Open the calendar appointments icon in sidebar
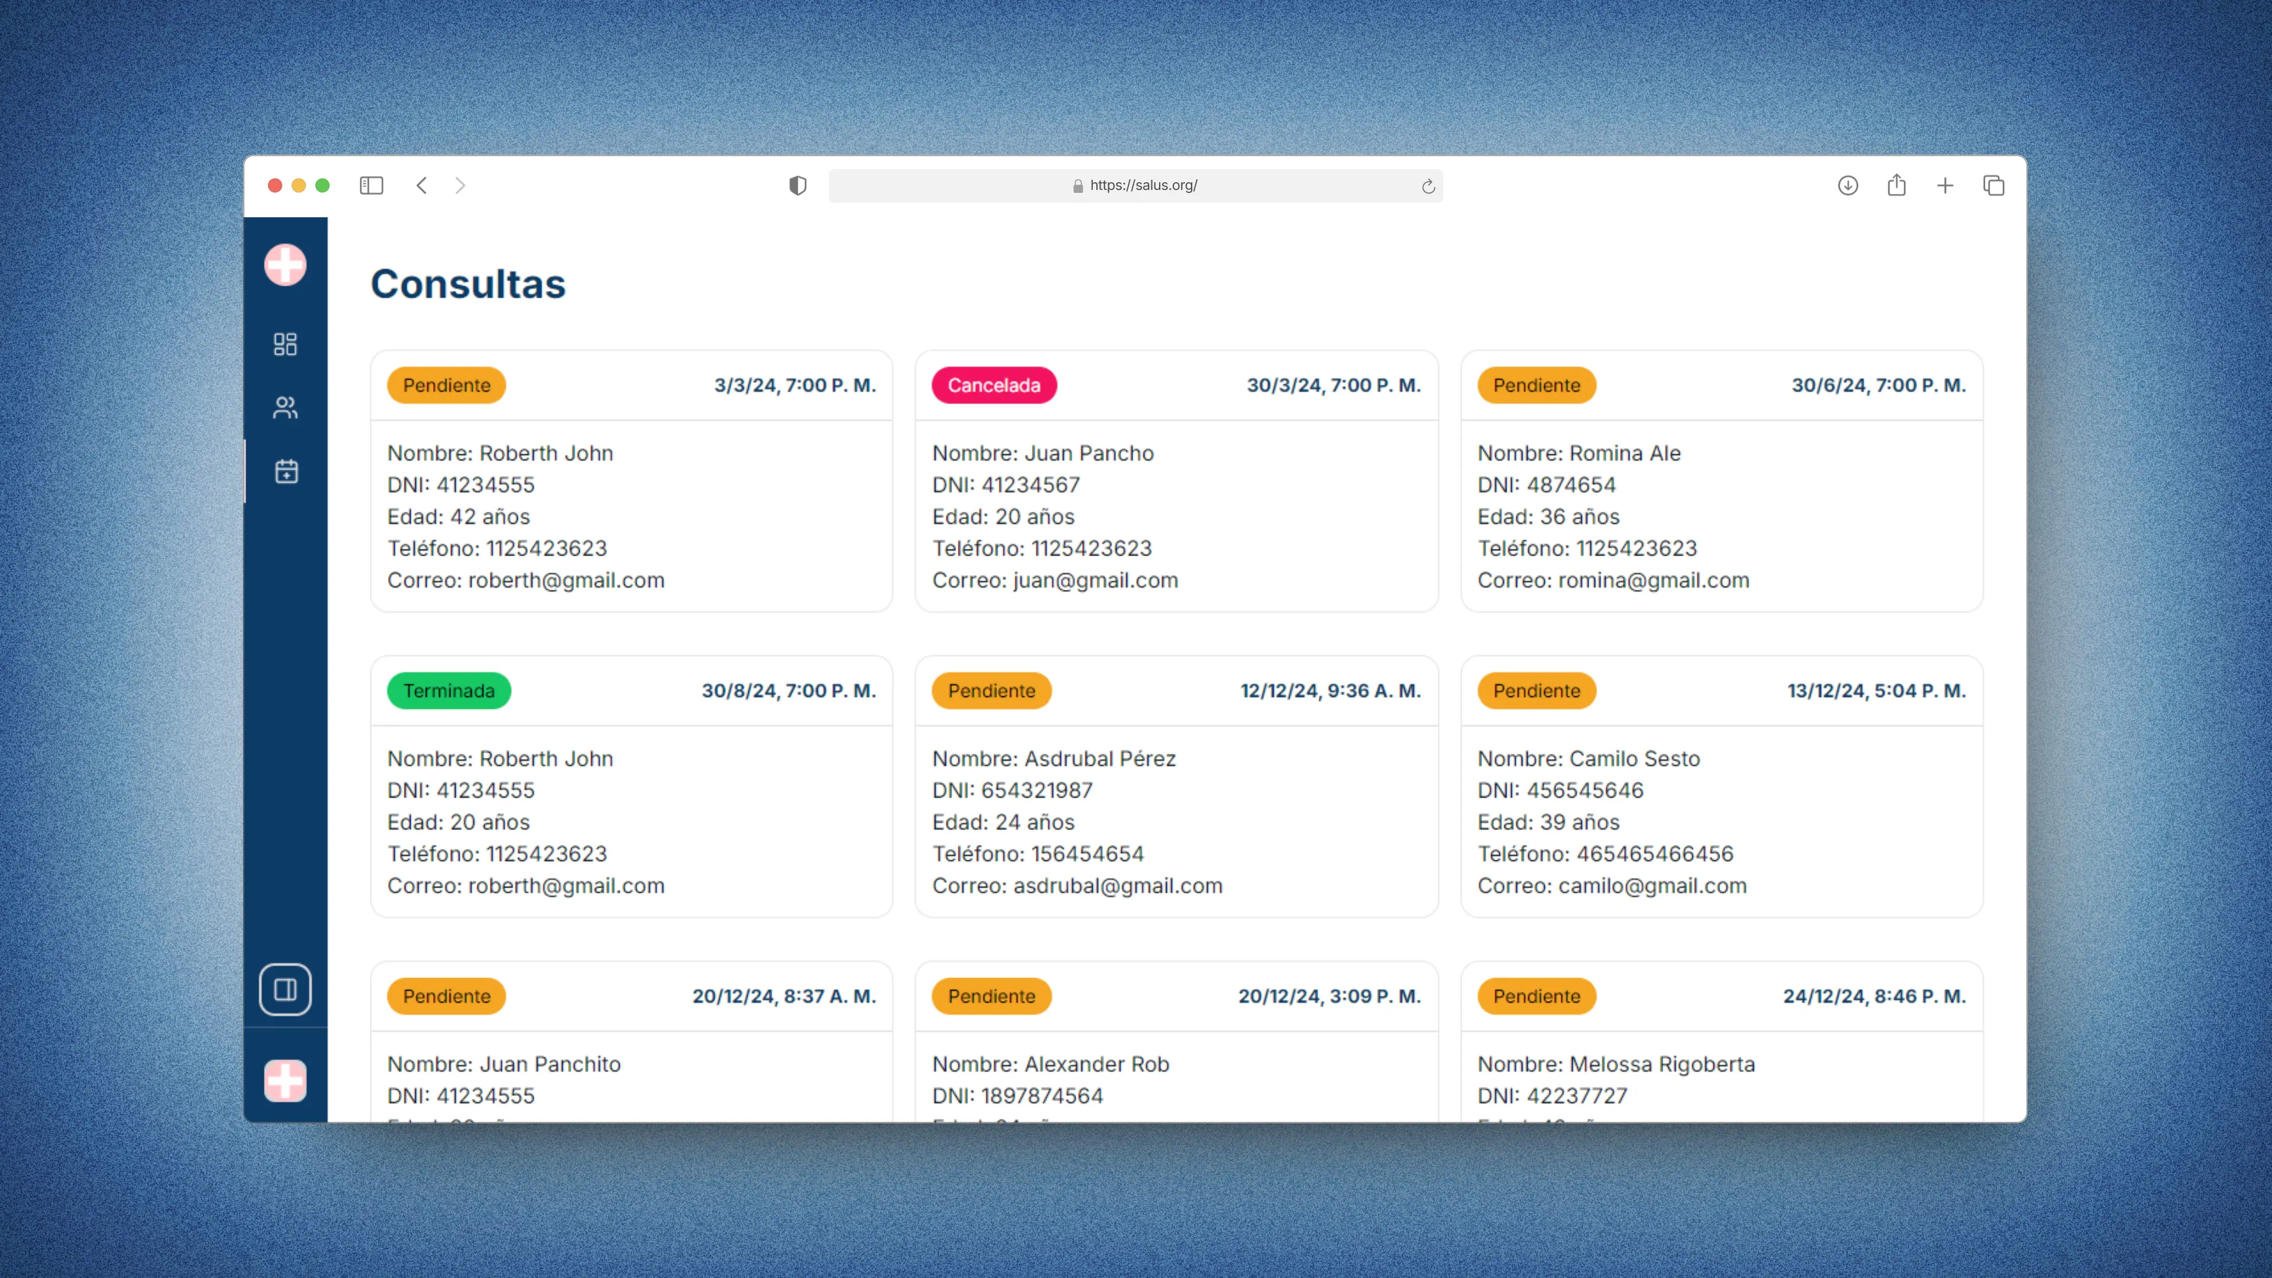The width and height of the screenshot is (2272, 1278). (286, 471)
